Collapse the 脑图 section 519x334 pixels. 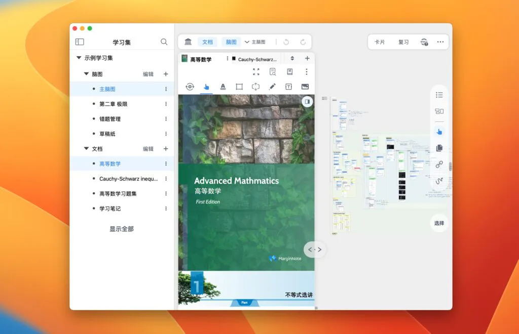pos(86,74)
